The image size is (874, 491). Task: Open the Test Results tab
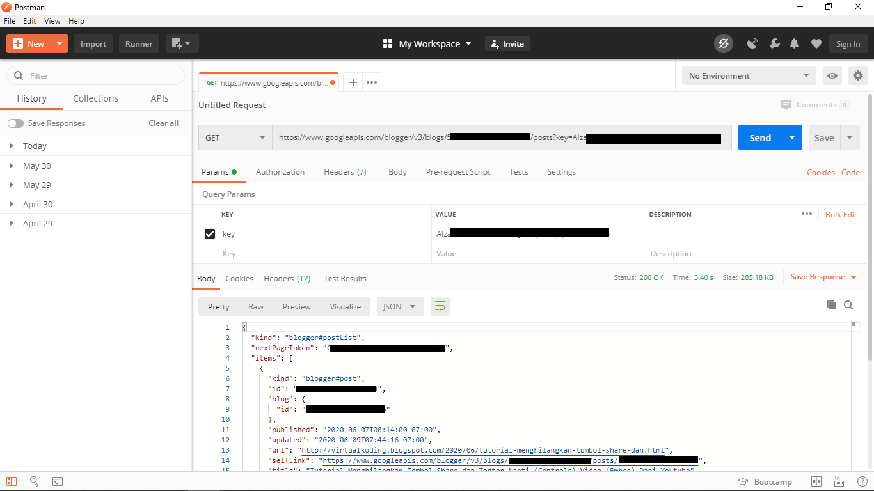(x=345, y=279)
